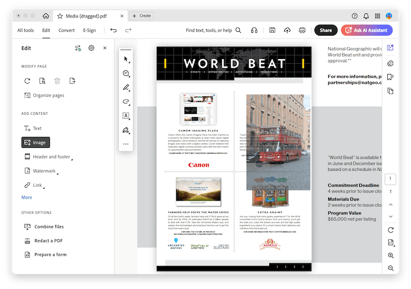Save the file with the floppy icon
Screen dimensions: 411x289
[272, 30]
